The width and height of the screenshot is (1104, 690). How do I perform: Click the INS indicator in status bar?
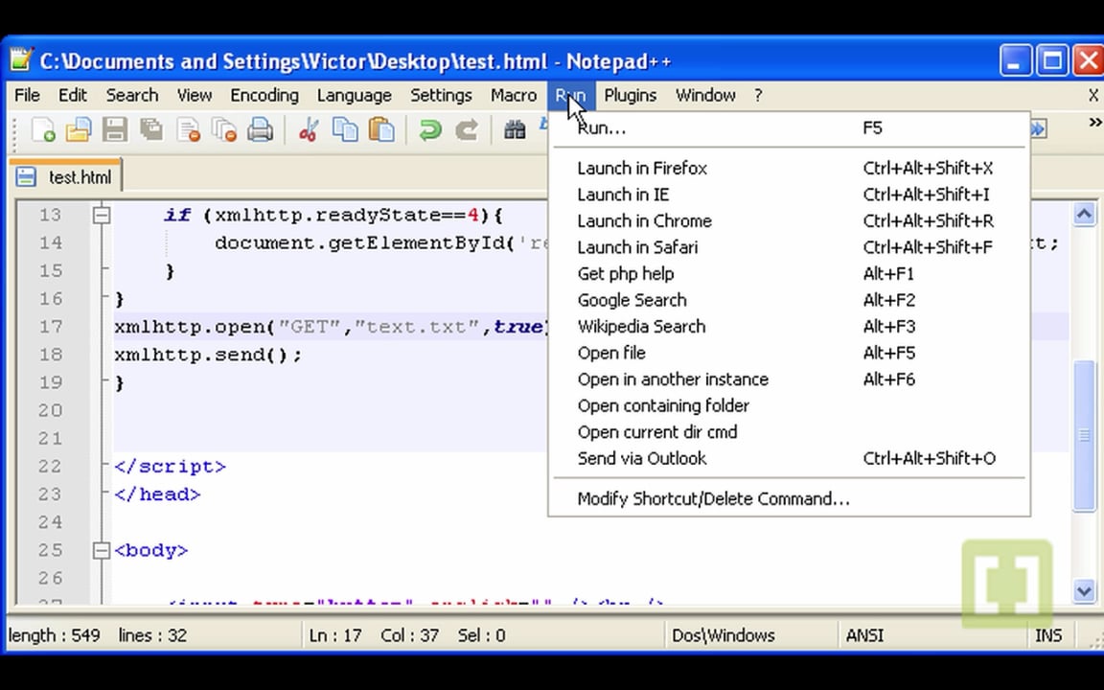[1047, 635]
